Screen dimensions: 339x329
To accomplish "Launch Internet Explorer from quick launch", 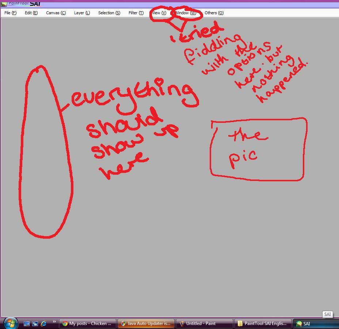I will coord(44,324).
